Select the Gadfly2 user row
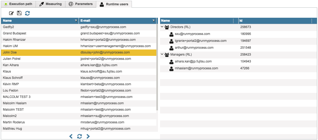318x140 pixels. coord(79,27)
